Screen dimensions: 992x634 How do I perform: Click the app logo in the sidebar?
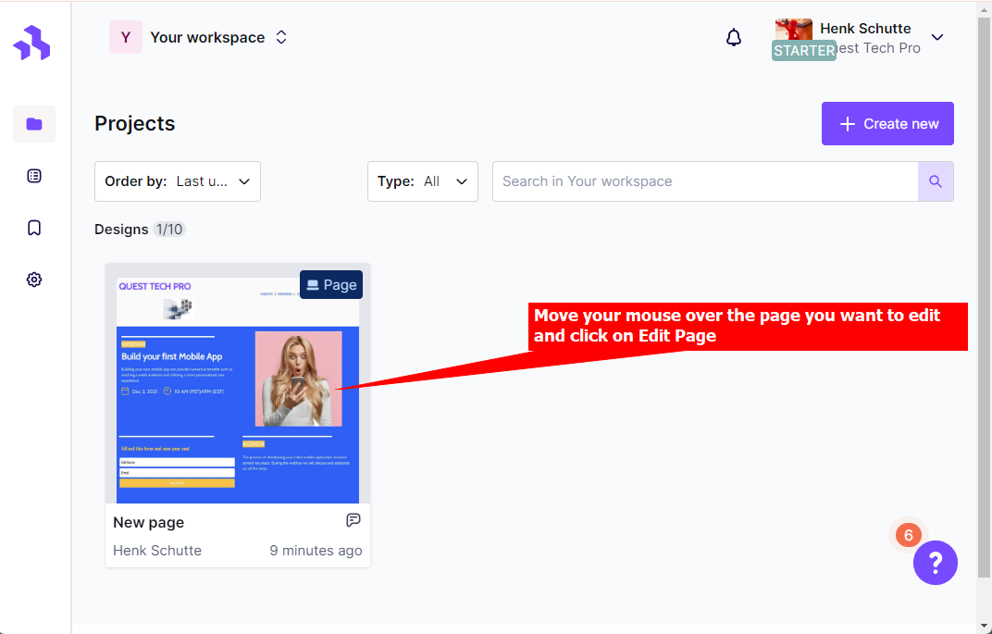31,43
